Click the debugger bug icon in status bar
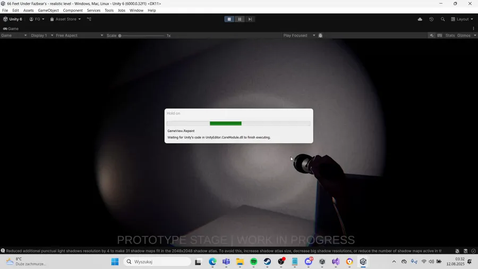The image size is (478, 269). 457,251
